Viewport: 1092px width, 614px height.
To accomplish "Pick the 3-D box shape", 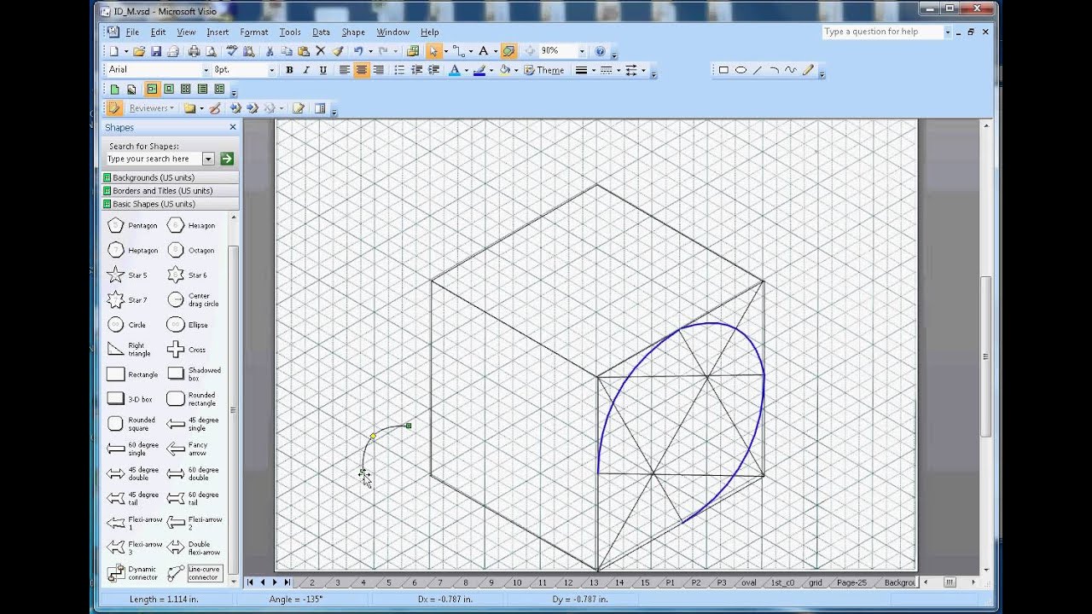I will pos(130,398).
